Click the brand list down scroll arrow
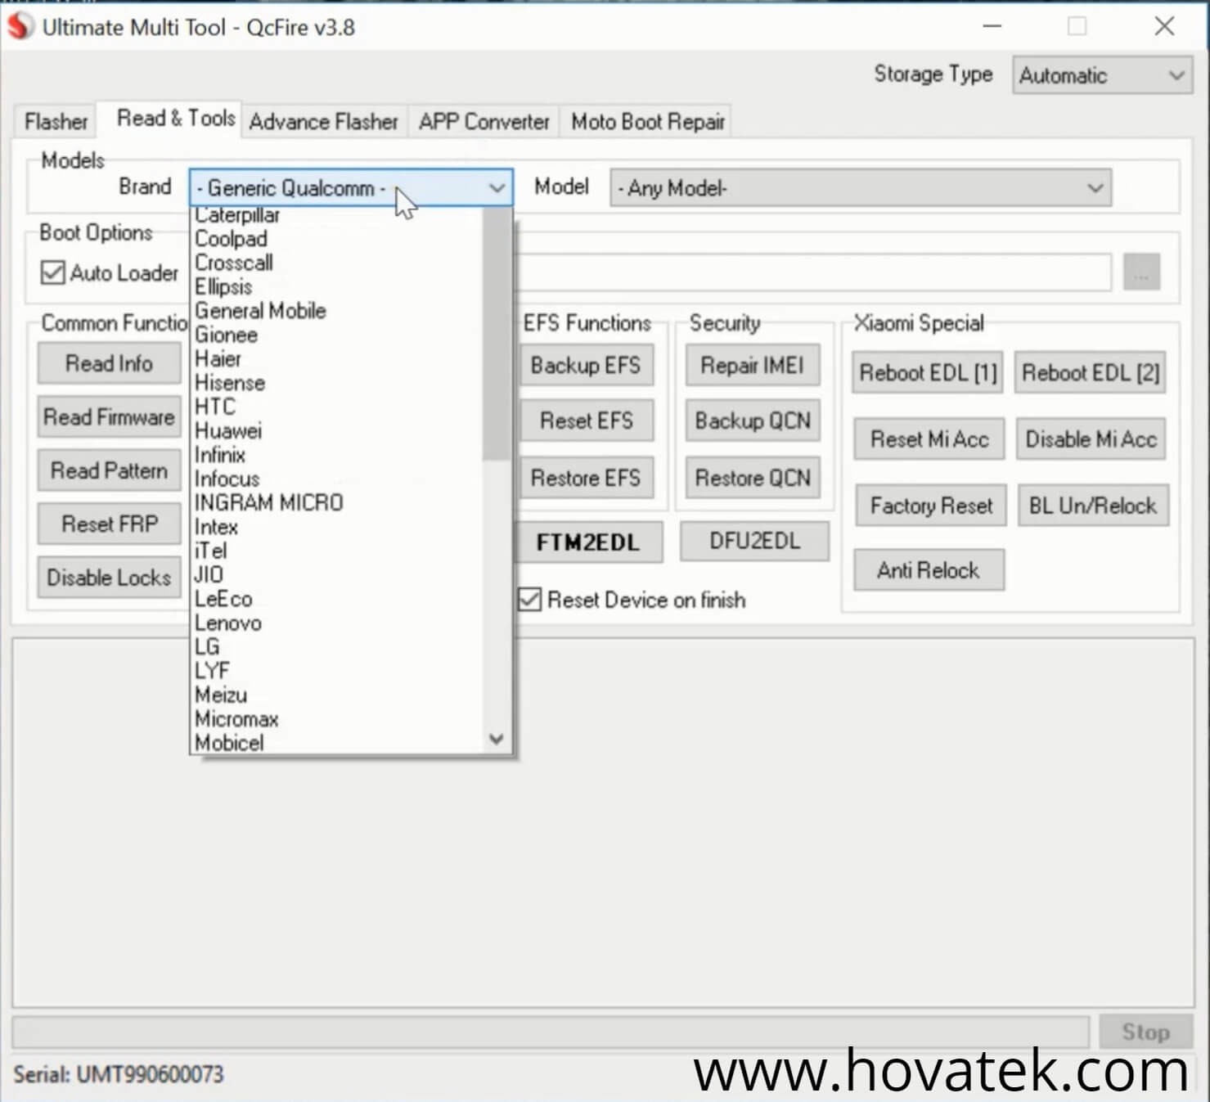Viewport: 1210px width, 1102px height. point(496,739)
